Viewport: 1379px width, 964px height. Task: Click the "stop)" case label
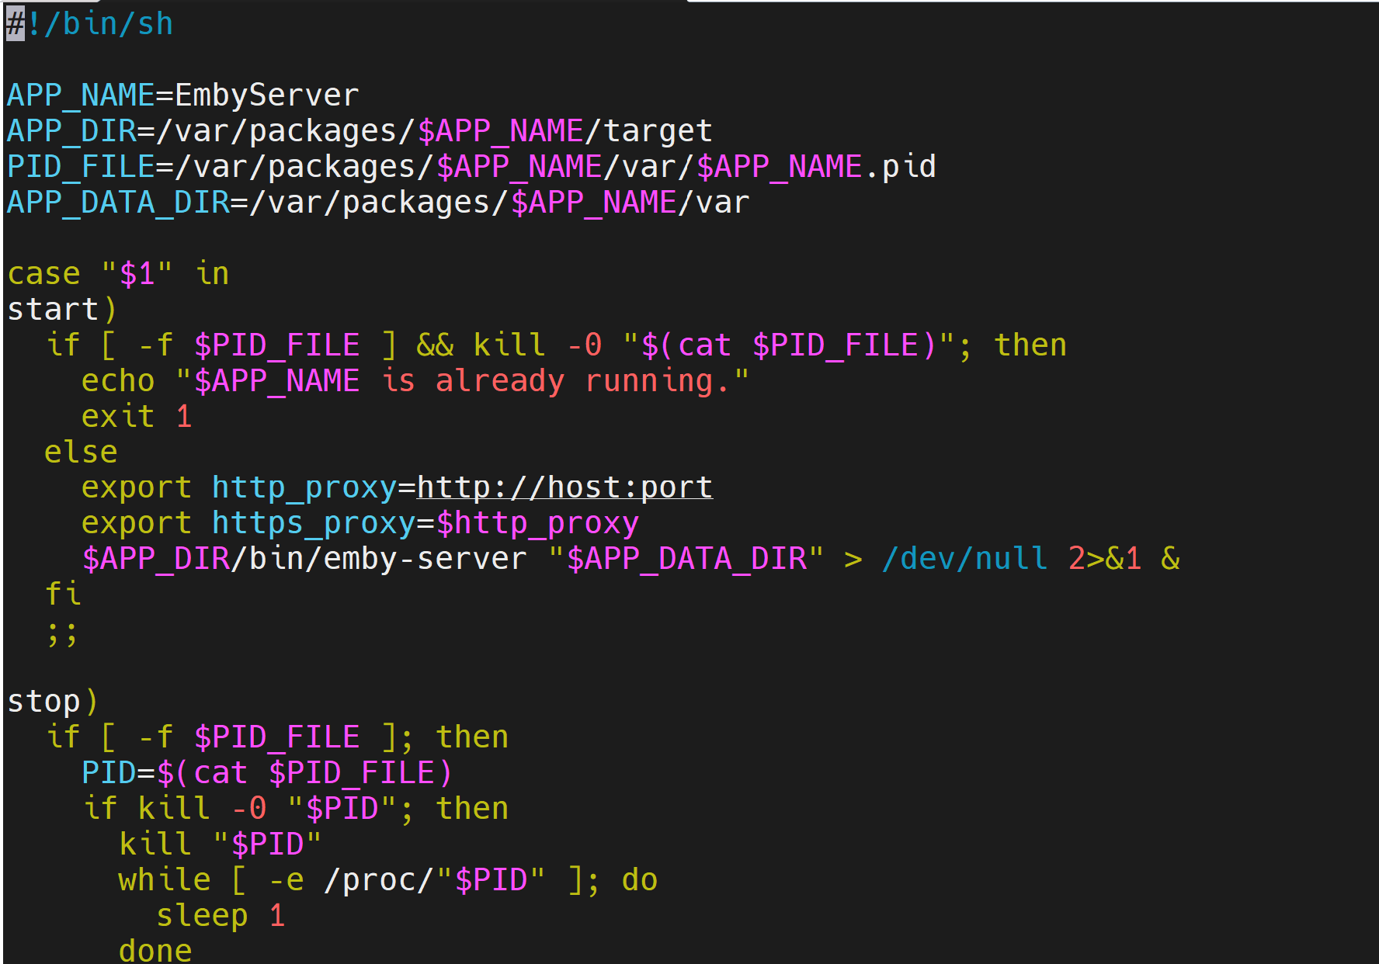(x=53, y=702)
